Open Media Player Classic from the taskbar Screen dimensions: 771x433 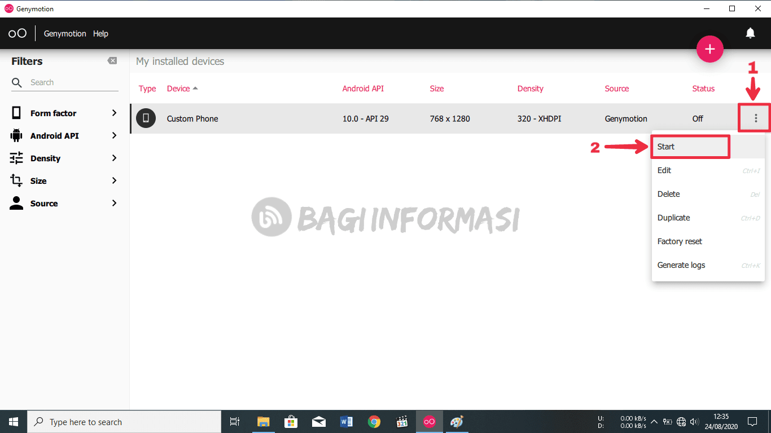pyautogui.click(x=402, y=422)
